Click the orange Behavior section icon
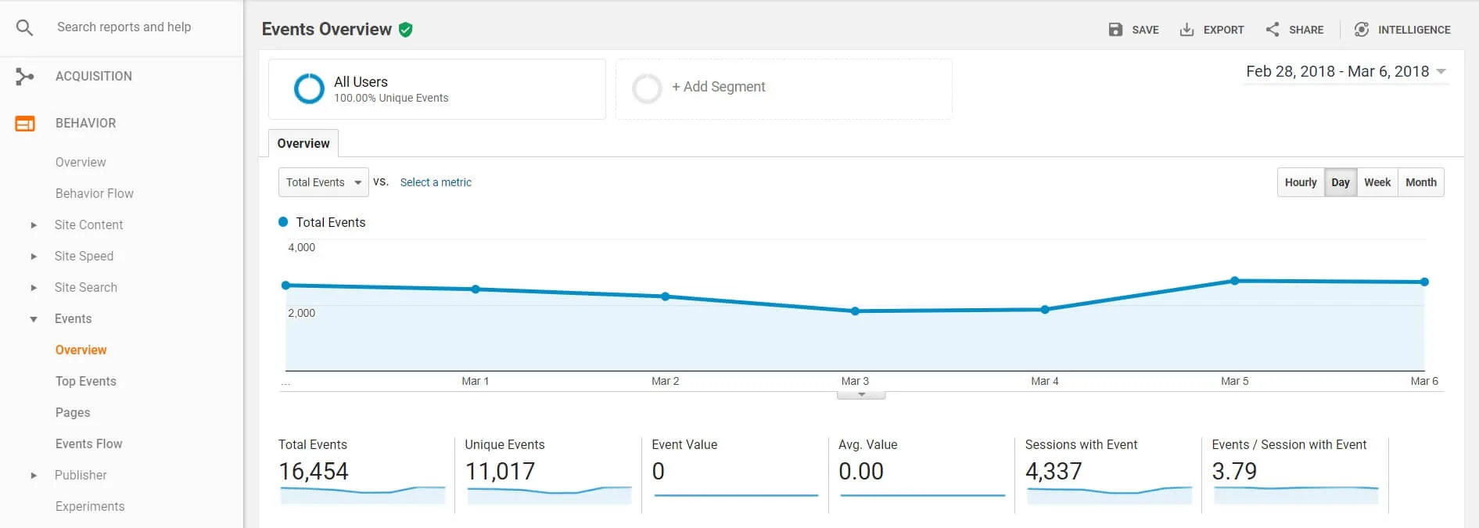1479x528 pixels. coord(25,124)
